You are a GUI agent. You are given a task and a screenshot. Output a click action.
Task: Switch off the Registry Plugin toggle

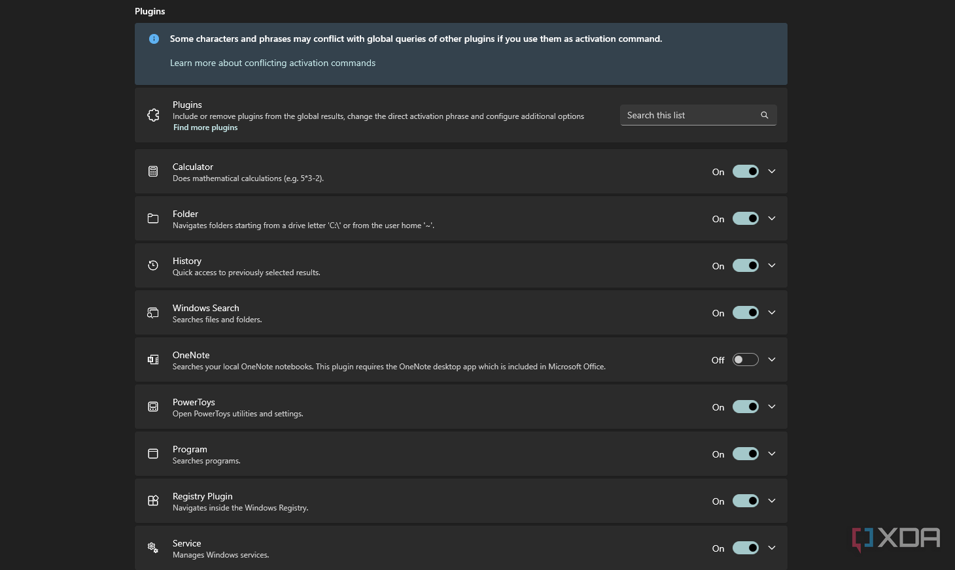point(746,501)
